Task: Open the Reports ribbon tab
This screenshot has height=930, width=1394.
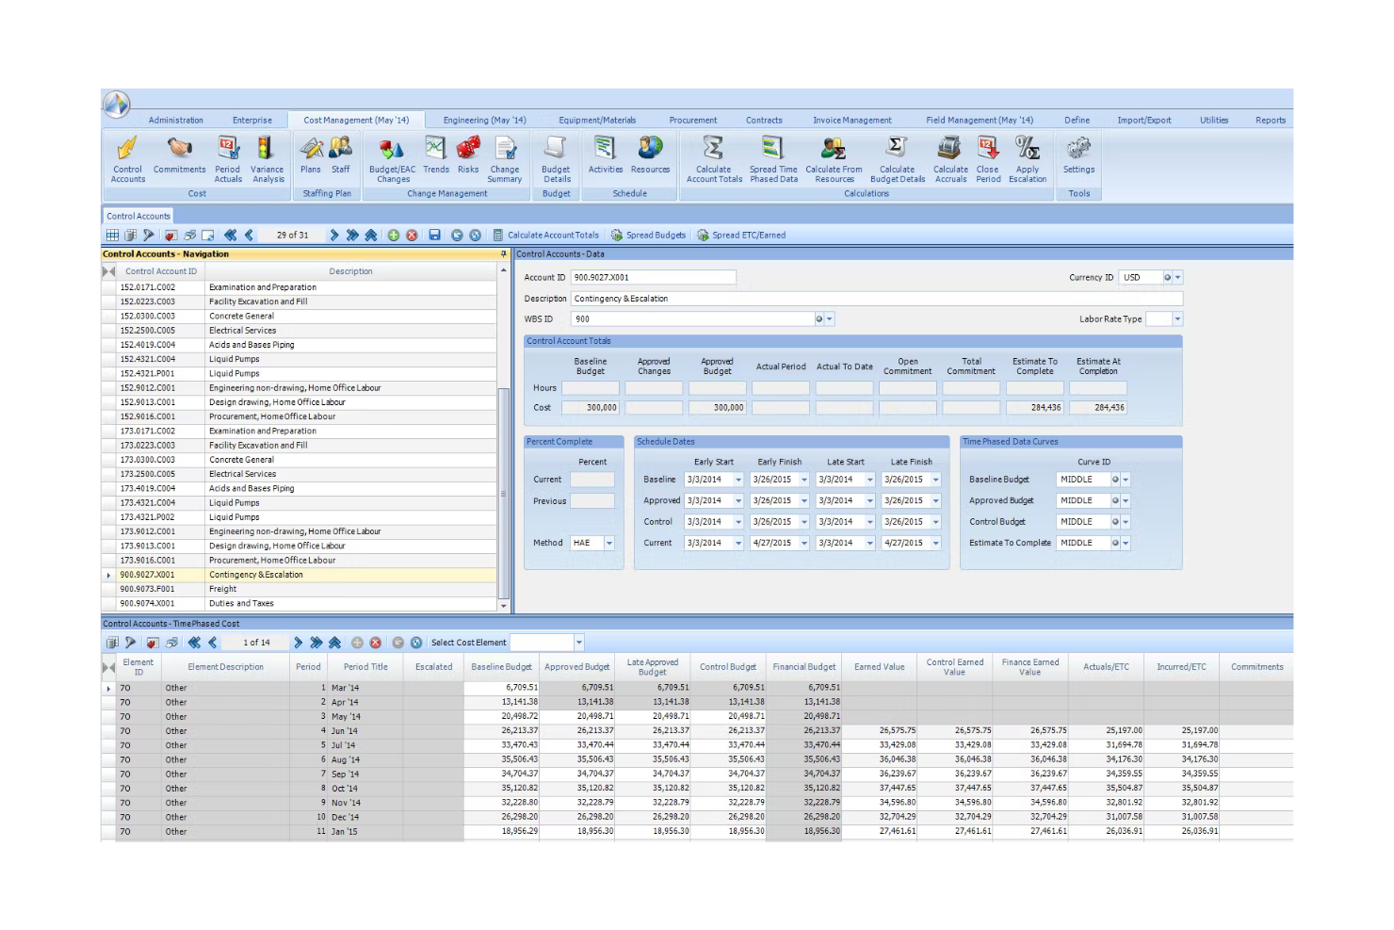Action: tap(1271, 121)
